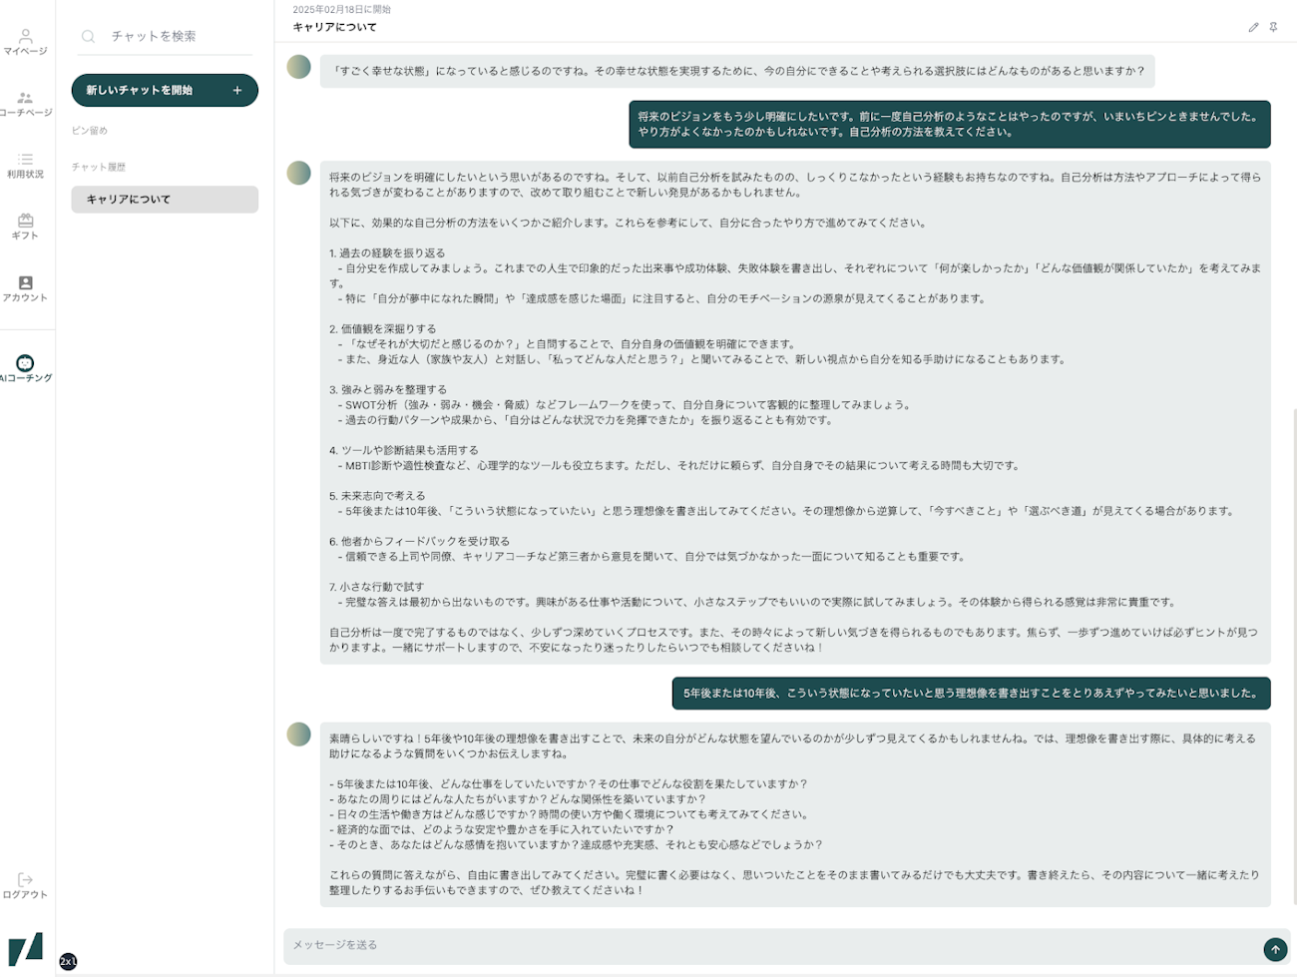Go to コーチページ in the sidebar
The image size is (1297, 977).
[25, 104]
